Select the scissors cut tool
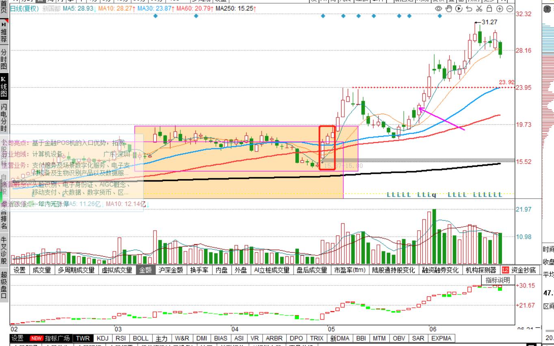Screen dimensions: 554x346 tap(479, 9)
